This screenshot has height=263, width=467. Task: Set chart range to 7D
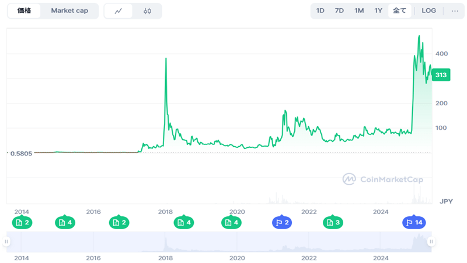(339, 11)
